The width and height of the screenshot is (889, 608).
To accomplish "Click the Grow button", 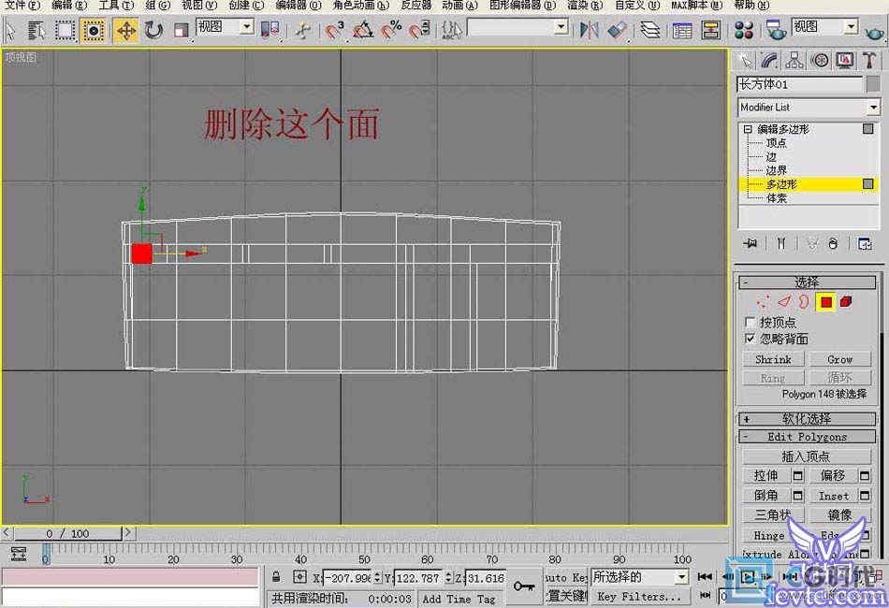I will (x=839, y=359).
